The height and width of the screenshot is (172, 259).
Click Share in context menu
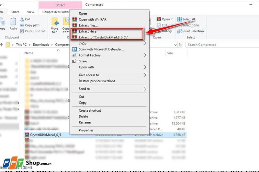[x=83, y=61]
